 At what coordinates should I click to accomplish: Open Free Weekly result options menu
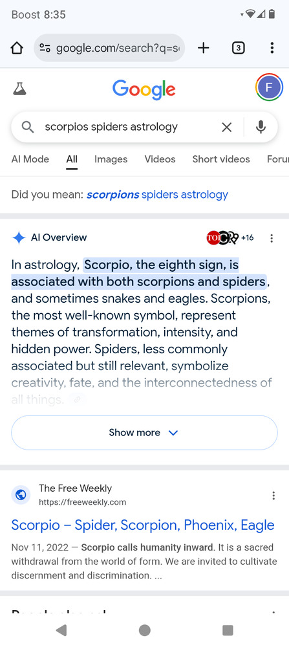point(273,496)
